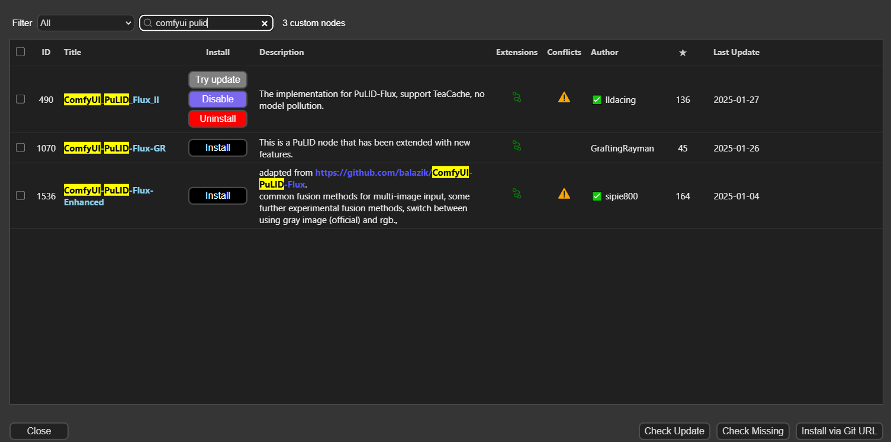This screenshot has width=891, height=442.
Task: Click last update date 2025-01-04
Action: [x=736, y=196]
